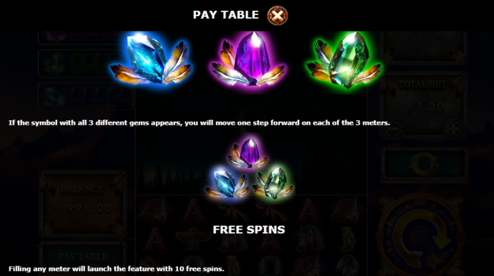The height and width of the screenshot is (276, 494).
Task: Click the dimmed blue gem meter
Action: point(85,96)
